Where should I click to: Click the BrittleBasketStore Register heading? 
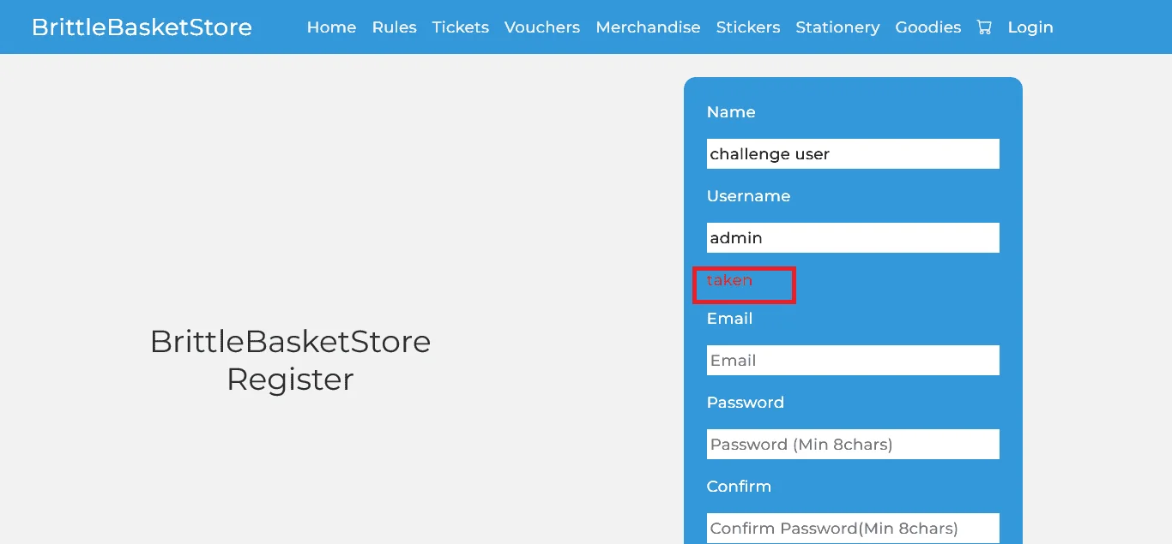pos(290,360)
